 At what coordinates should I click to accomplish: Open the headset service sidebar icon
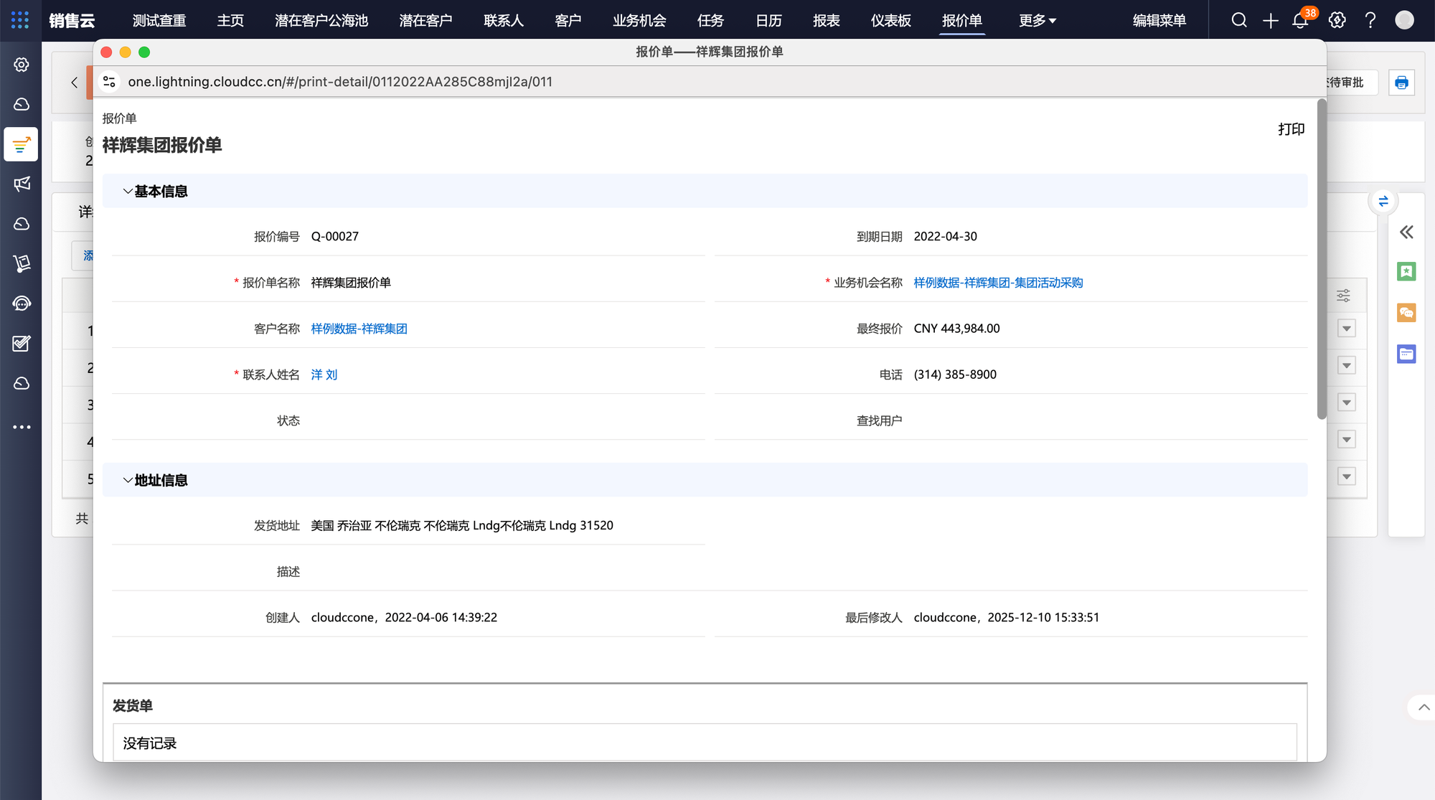22,303
